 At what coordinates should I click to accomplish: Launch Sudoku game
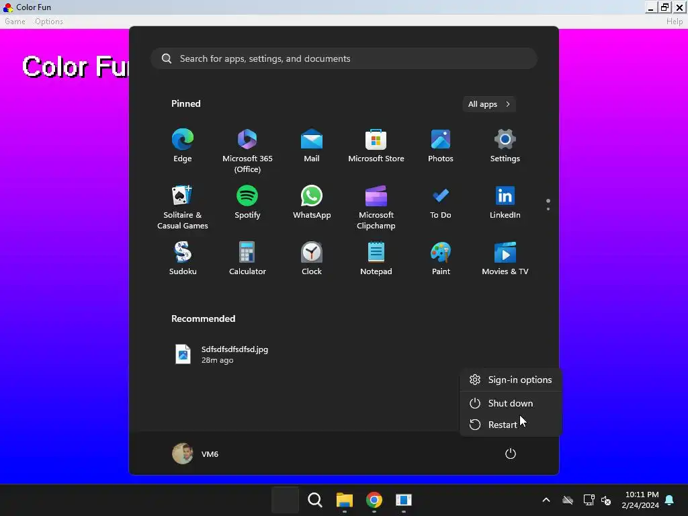click(x=183, y=259)
